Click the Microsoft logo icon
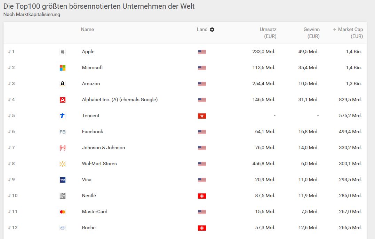 63,68
